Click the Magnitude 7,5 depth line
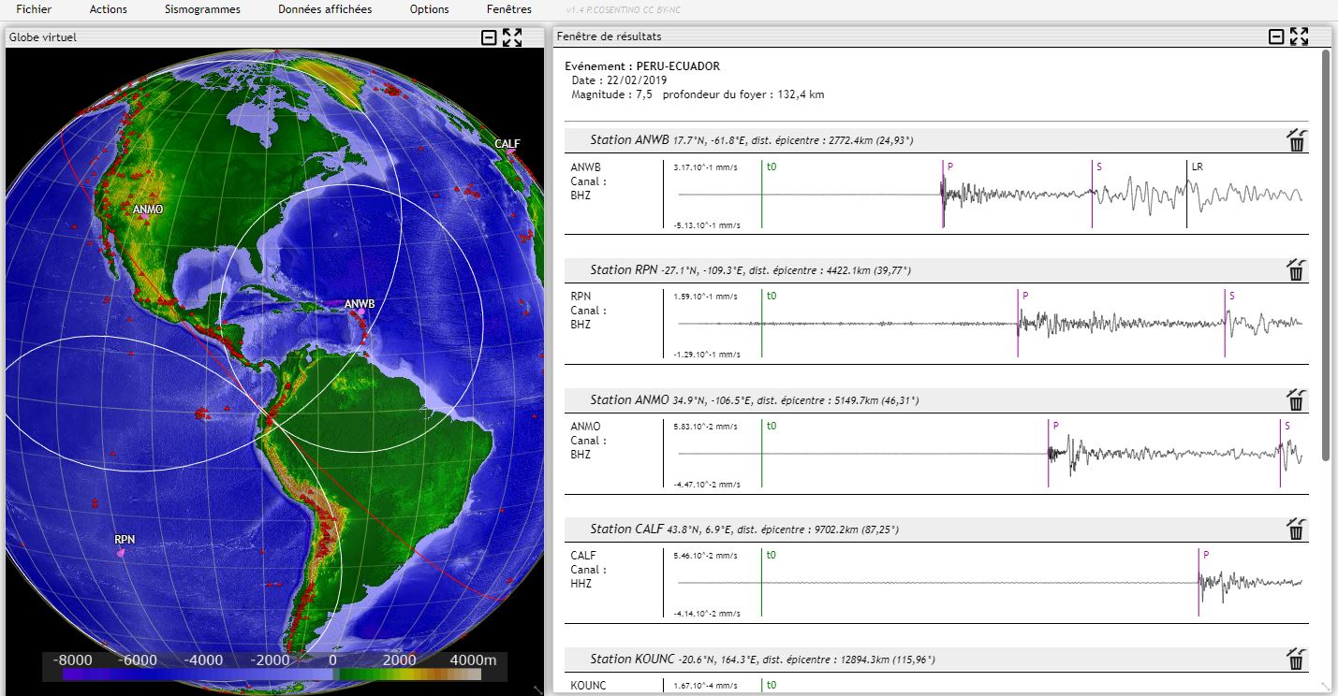 (x=698, y=94)
